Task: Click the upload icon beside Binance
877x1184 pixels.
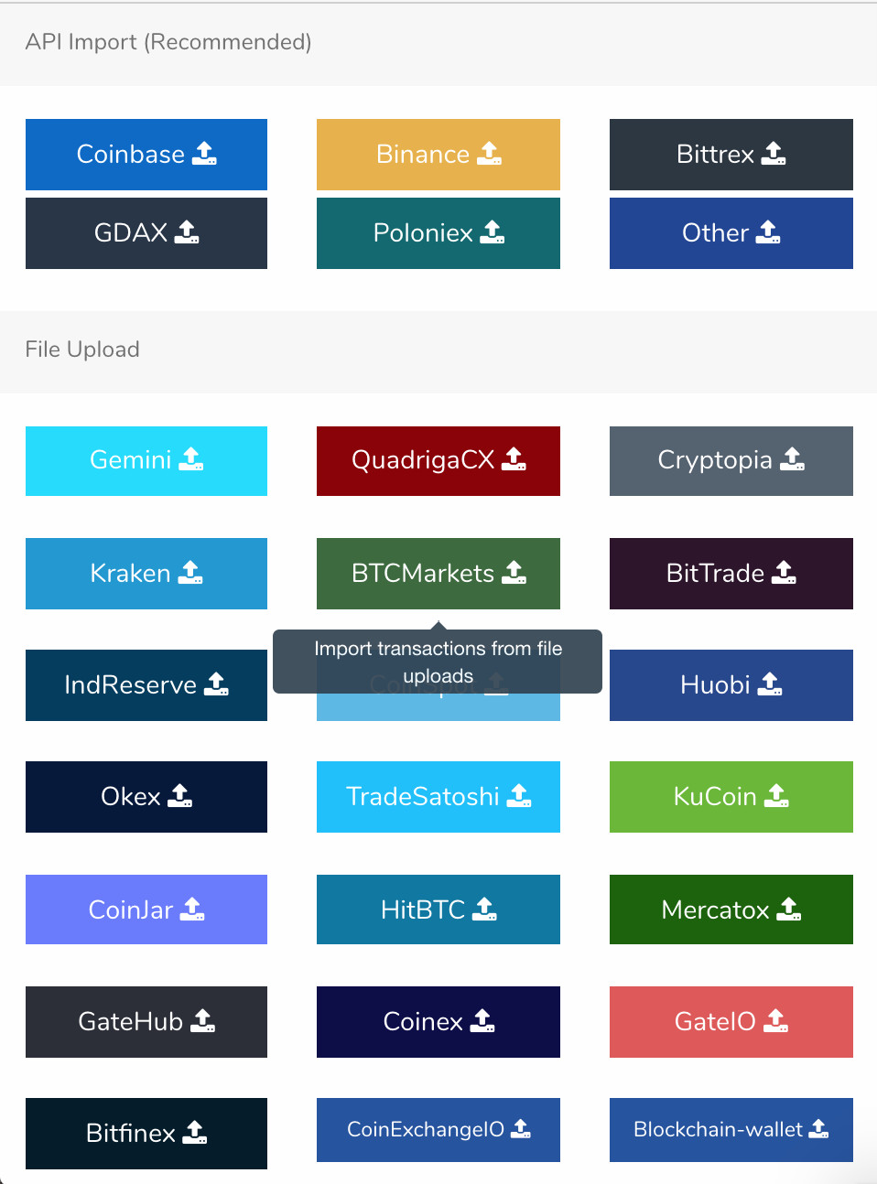Action: [x=490, y=154]
